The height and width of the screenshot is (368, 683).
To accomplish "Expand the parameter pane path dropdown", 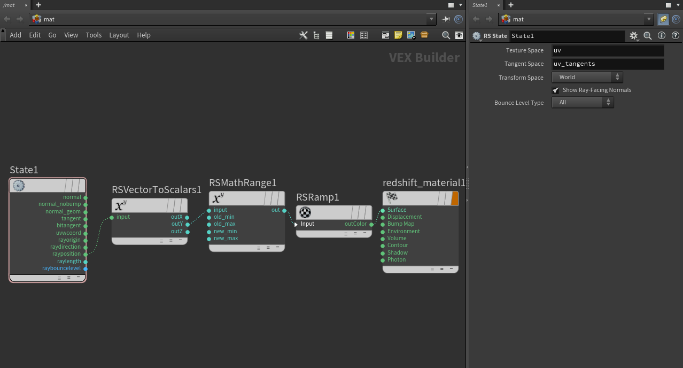I will [x=649, y=19].
